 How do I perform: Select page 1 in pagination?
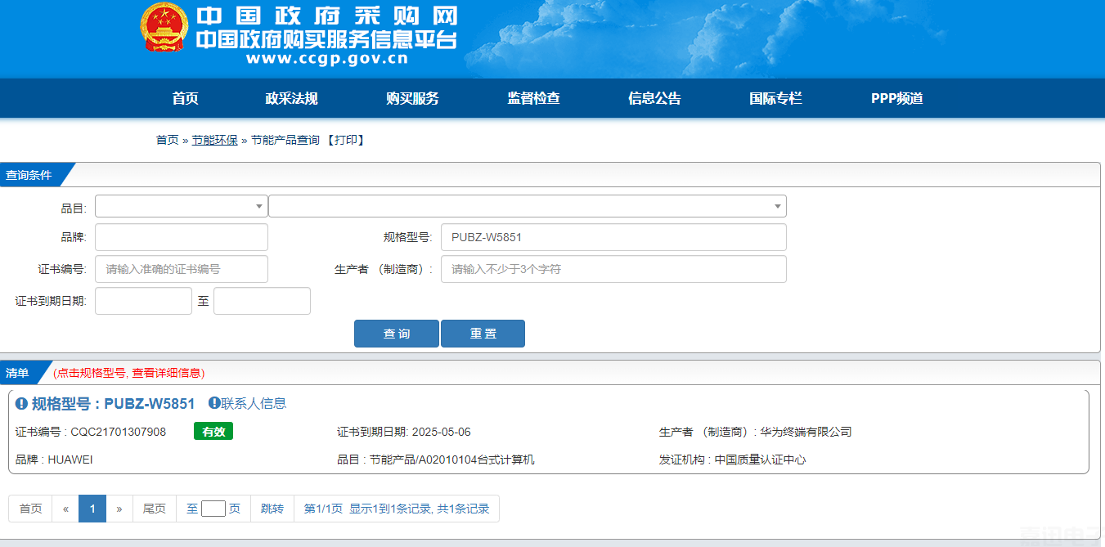92,509
